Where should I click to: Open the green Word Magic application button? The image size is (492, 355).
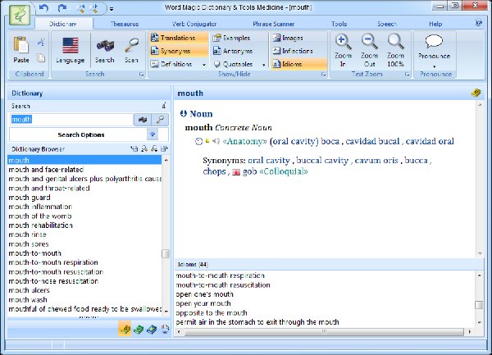pos(20,15)
